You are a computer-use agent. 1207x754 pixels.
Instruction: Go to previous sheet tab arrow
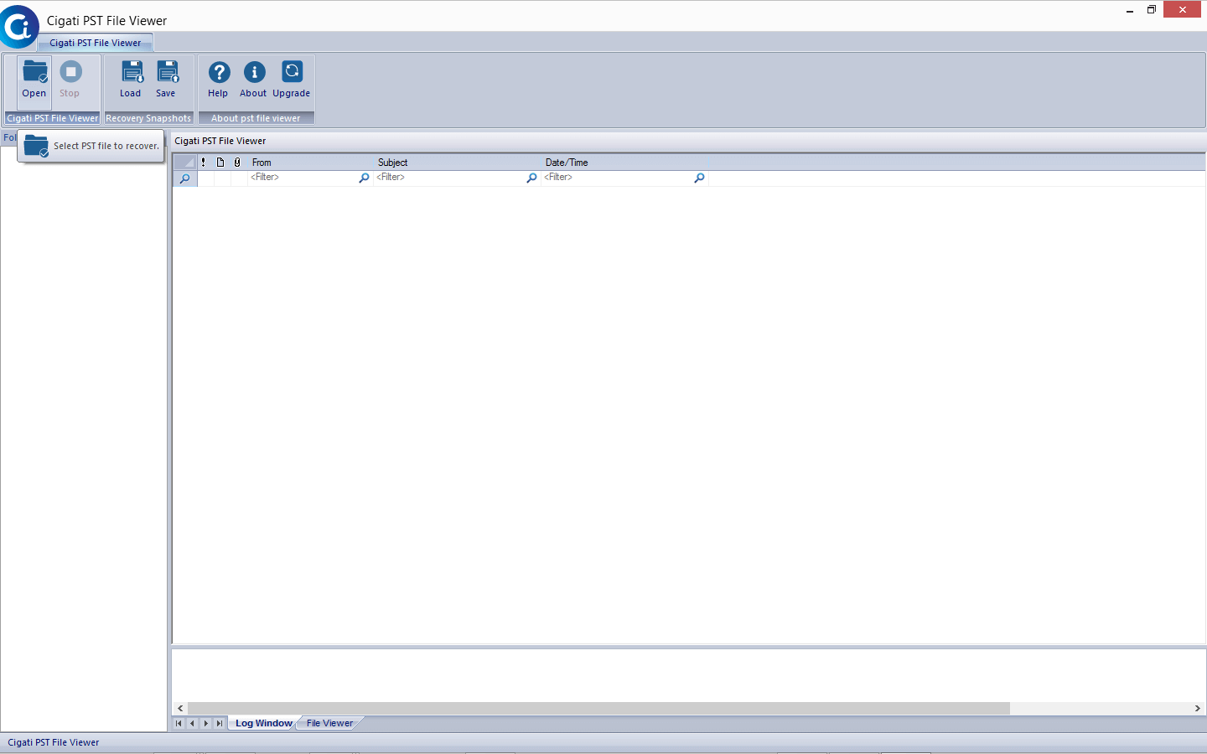[x=192, y=723]
